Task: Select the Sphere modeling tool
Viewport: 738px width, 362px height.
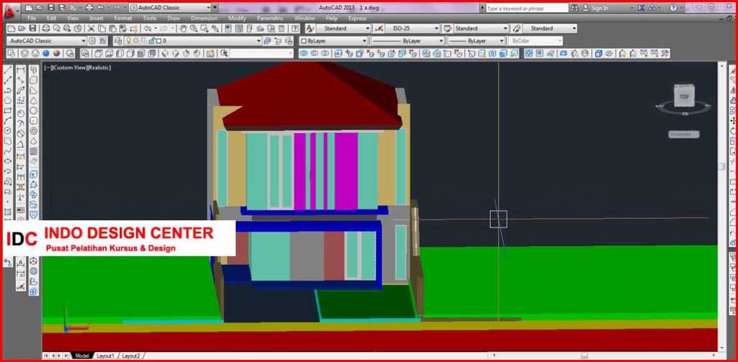Action: 34,111
